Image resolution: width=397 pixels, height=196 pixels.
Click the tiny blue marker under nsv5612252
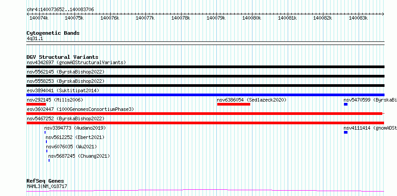pos(46,142)
